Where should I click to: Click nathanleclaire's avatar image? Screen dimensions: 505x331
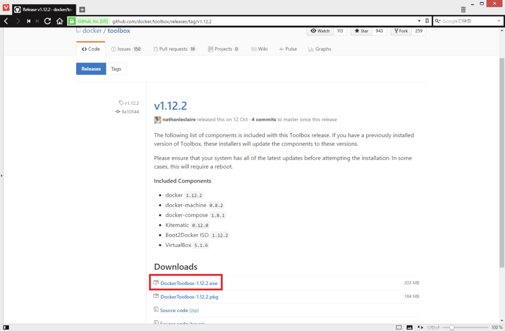click(x=157, y=120)
